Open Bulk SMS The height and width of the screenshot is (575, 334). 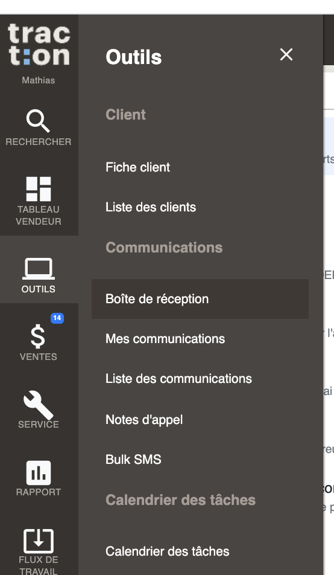(x=133, y=460)
